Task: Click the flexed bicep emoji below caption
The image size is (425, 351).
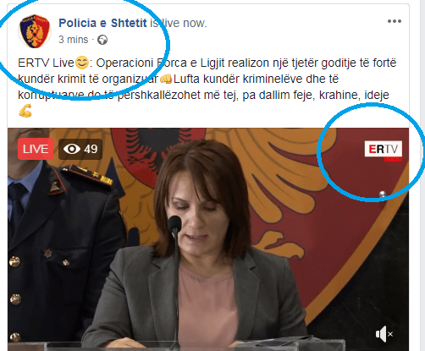Action: tap(25, 111)
